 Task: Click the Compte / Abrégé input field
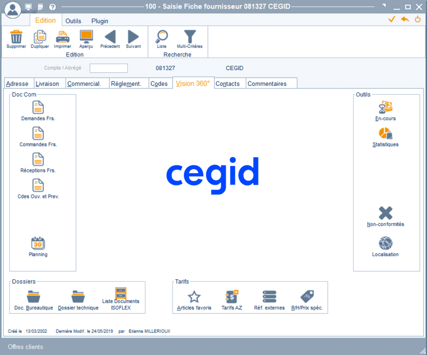(109, 68)
